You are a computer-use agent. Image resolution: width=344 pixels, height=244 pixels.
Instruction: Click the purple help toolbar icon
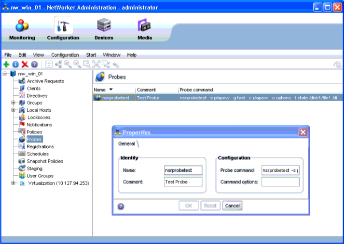click(34, 64)
